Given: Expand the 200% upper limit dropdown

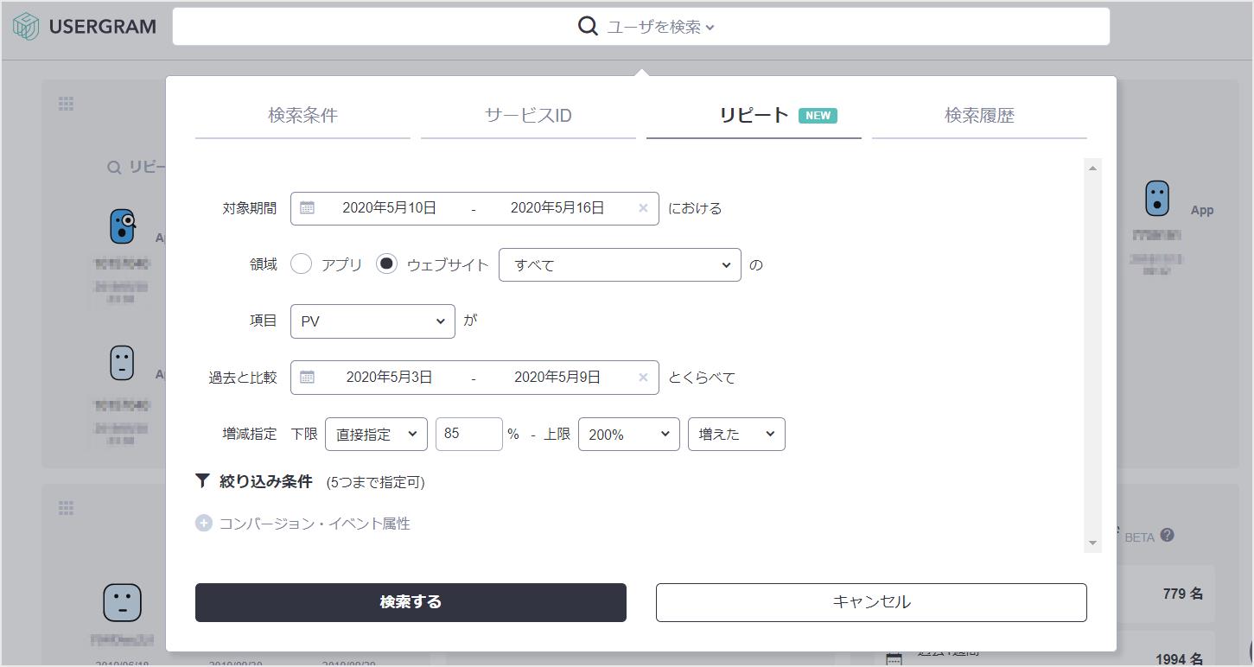Looking at the screenshot, I should [x=628, y=435].
